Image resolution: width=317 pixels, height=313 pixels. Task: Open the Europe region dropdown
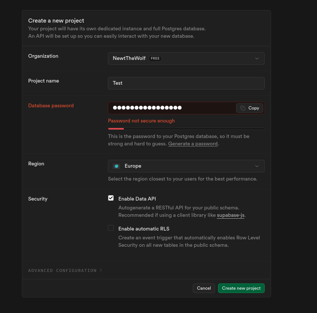point(186,166)
